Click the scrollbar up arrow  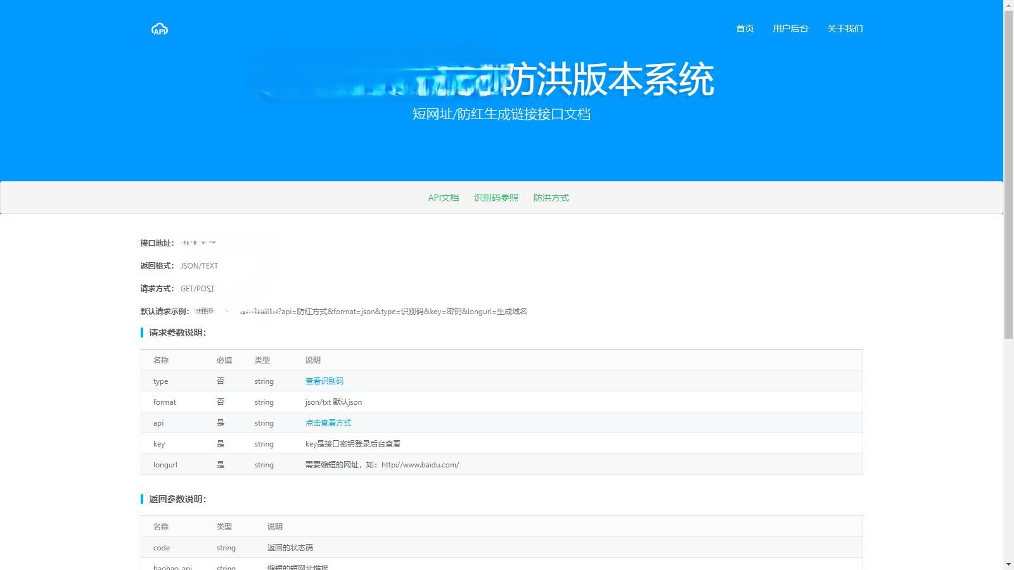click(x=1008, y=4)
